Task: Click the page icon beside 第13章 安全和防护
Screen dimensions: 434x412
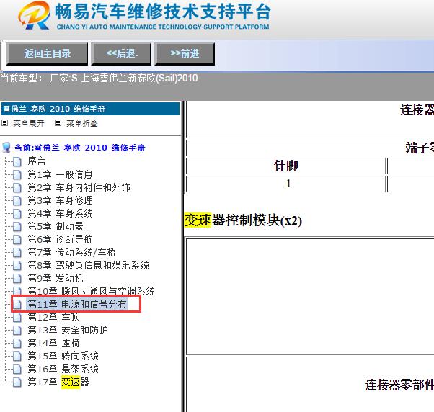Action: [x=17, y=330]
